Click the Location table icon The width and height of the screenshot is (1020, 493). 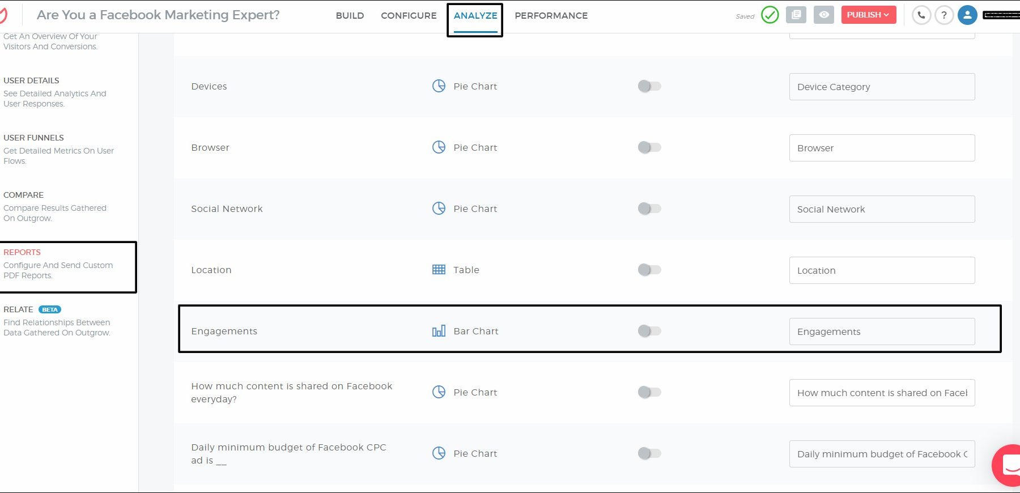click(x=439, y=270)
